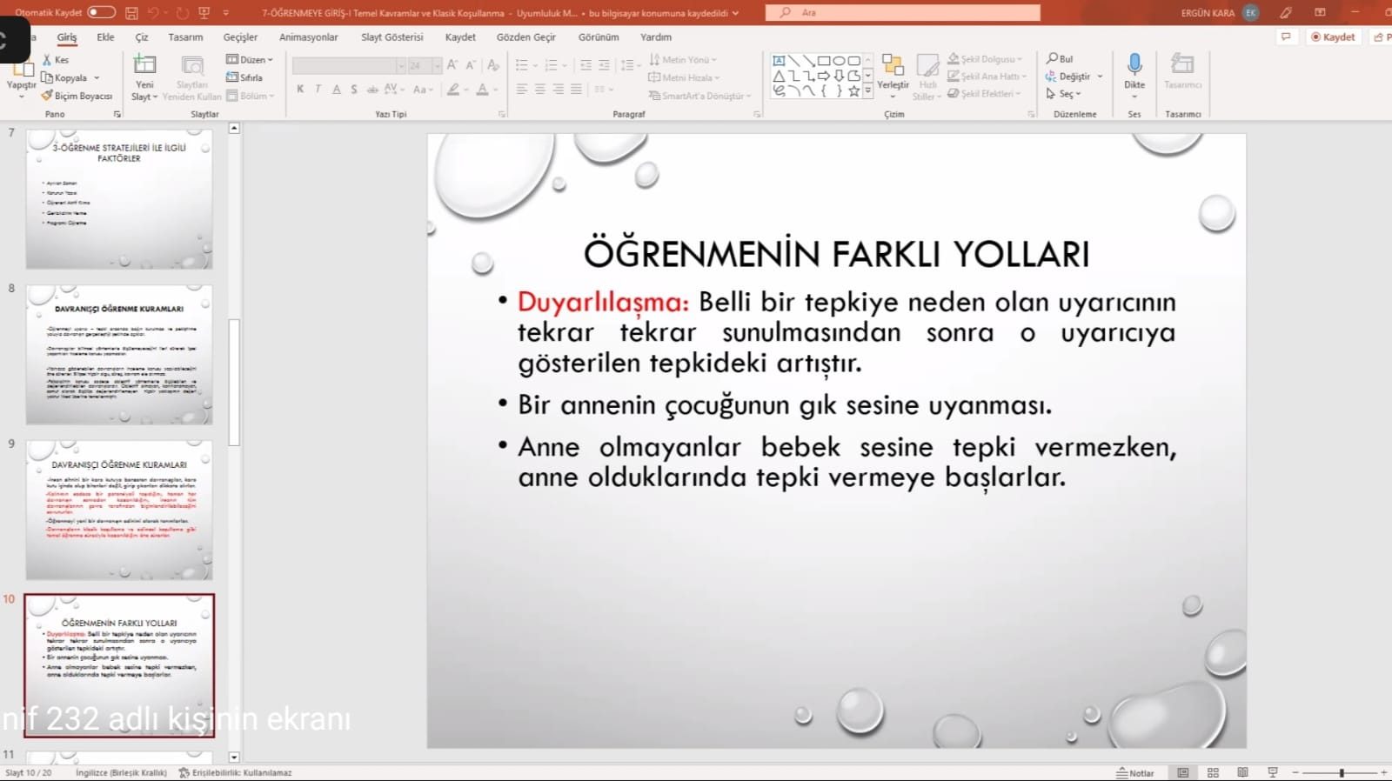Select the star shape in gallery
Viewport: 1392px width, 781px height.
(x=853, y=90)
